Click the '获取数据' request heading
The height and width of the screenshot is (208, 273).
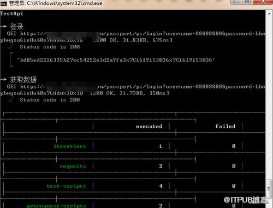click(x=23, y=80)
